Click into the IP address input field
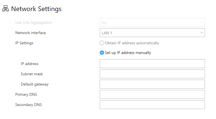 click(x=152, y=64)
